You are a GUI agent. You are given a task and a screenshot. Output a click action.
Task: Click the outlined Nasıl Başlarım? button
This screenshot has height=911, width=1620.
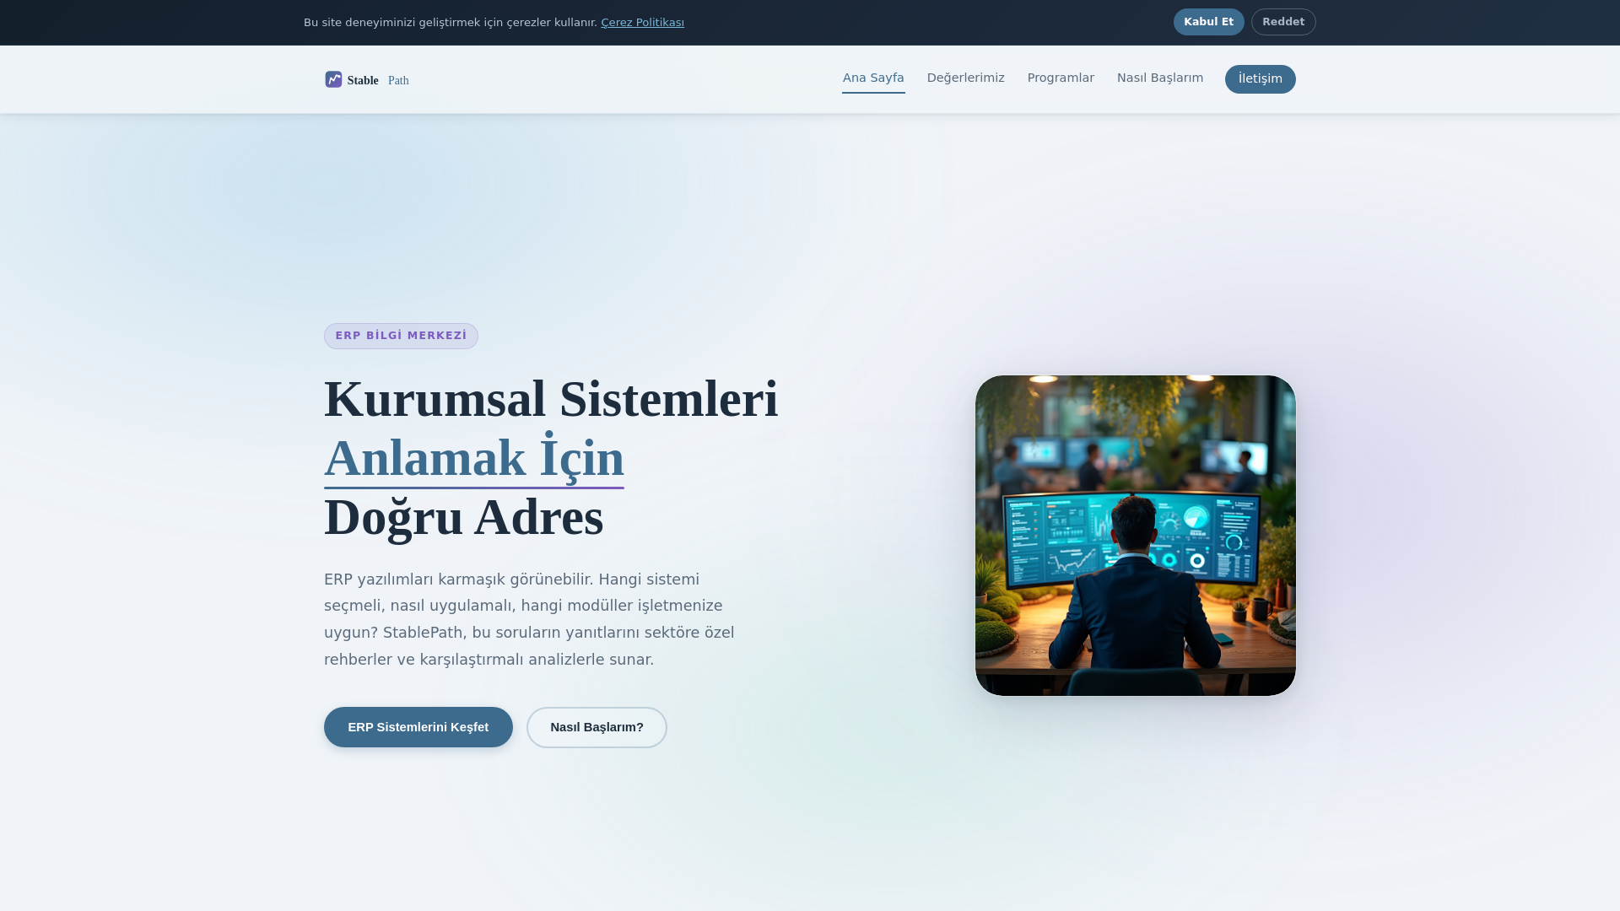click(x=597, y=727)
